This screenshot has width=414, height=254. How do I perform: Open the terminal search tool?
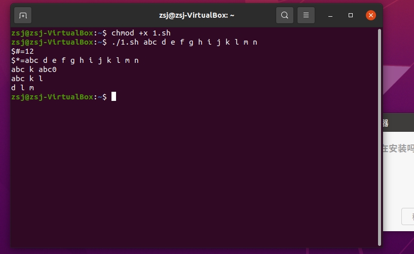285,15
